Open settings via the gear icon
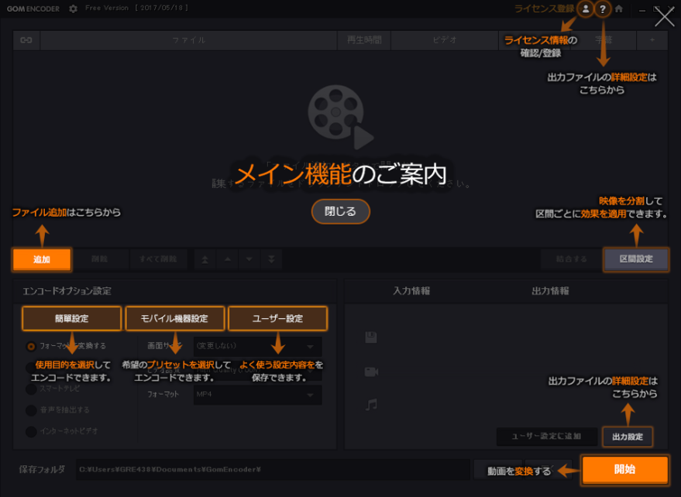The width and height of the screenshot is (681, 497). tap(73, 9)
